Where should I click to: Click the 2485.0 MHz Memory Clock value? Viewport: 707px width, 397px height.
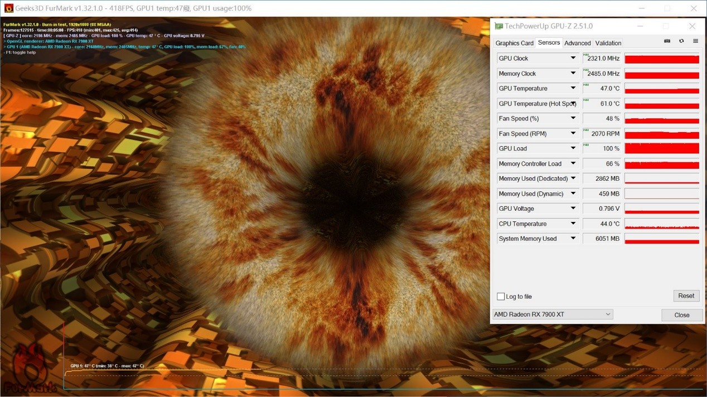(602, 73)
